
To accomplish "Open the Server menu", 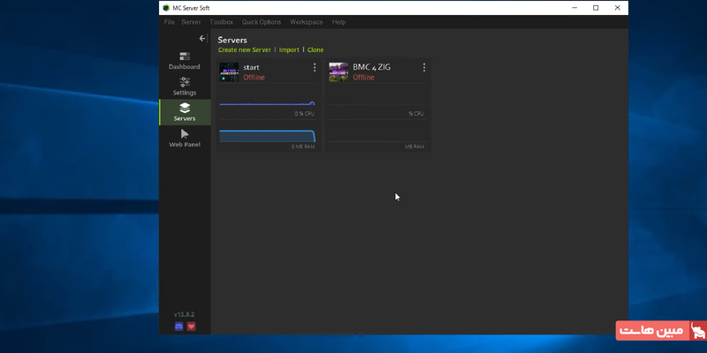I will coord(191,22).
